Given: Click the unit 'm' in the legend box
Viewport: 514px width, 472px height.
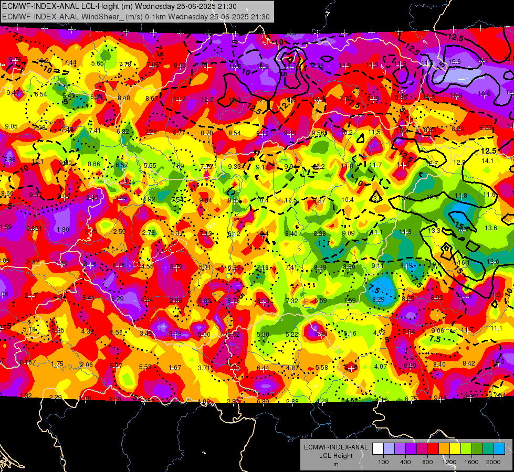Looking at the screenshot, I should pos(336,464).
